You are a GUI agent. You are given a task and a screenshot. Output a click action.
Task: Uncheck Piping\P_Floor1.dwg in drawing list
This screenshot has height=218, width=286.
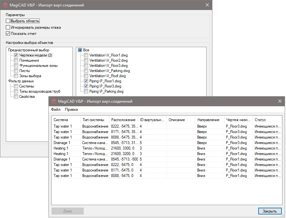pyautogui.click(x=86, y=81)
